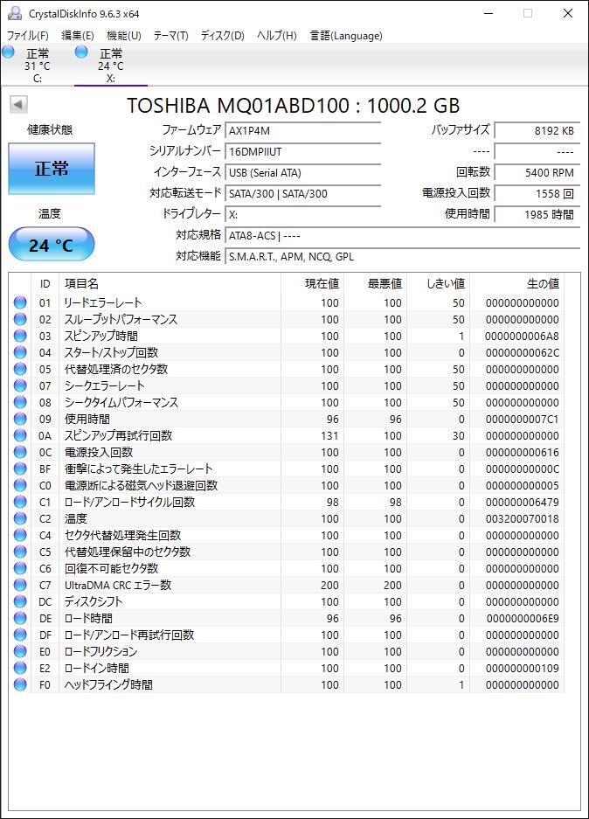The image size is (589, 819).
Task: Click status orb for 回復不可能セクタ数 row
Action: (x=20, y=568)
